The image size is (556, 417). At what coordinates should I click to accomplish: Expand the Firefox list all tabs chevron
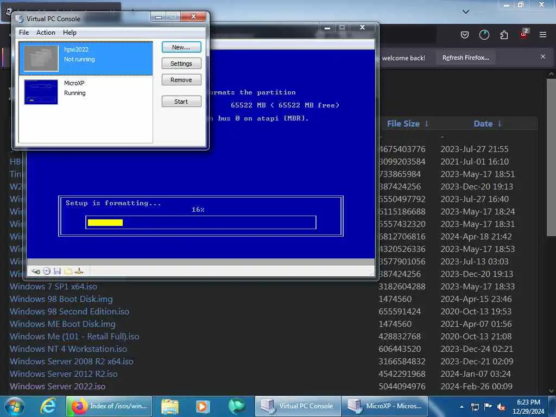[x=465, y=12]
